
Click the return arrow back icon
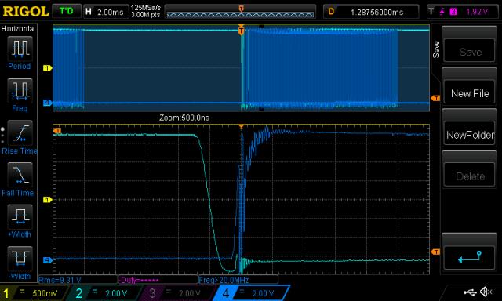(469, 257)
